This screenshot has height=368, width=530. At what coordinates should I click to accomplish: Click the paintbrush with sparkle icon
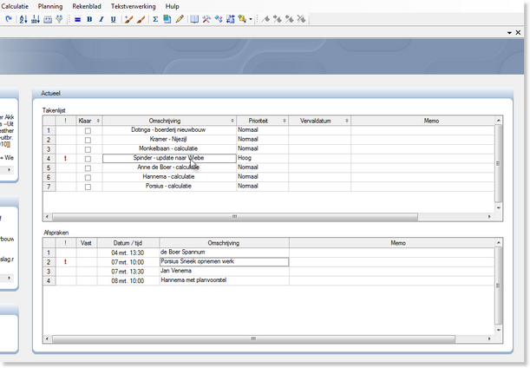128,19
